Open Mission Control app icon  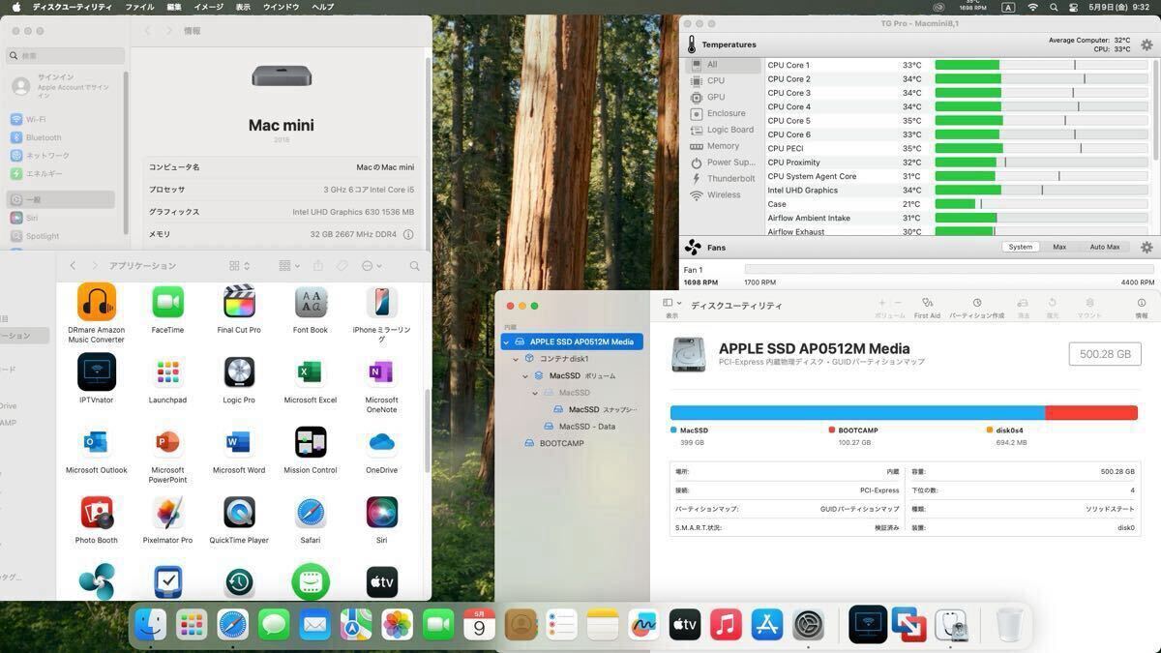click(x=311, y=442)
